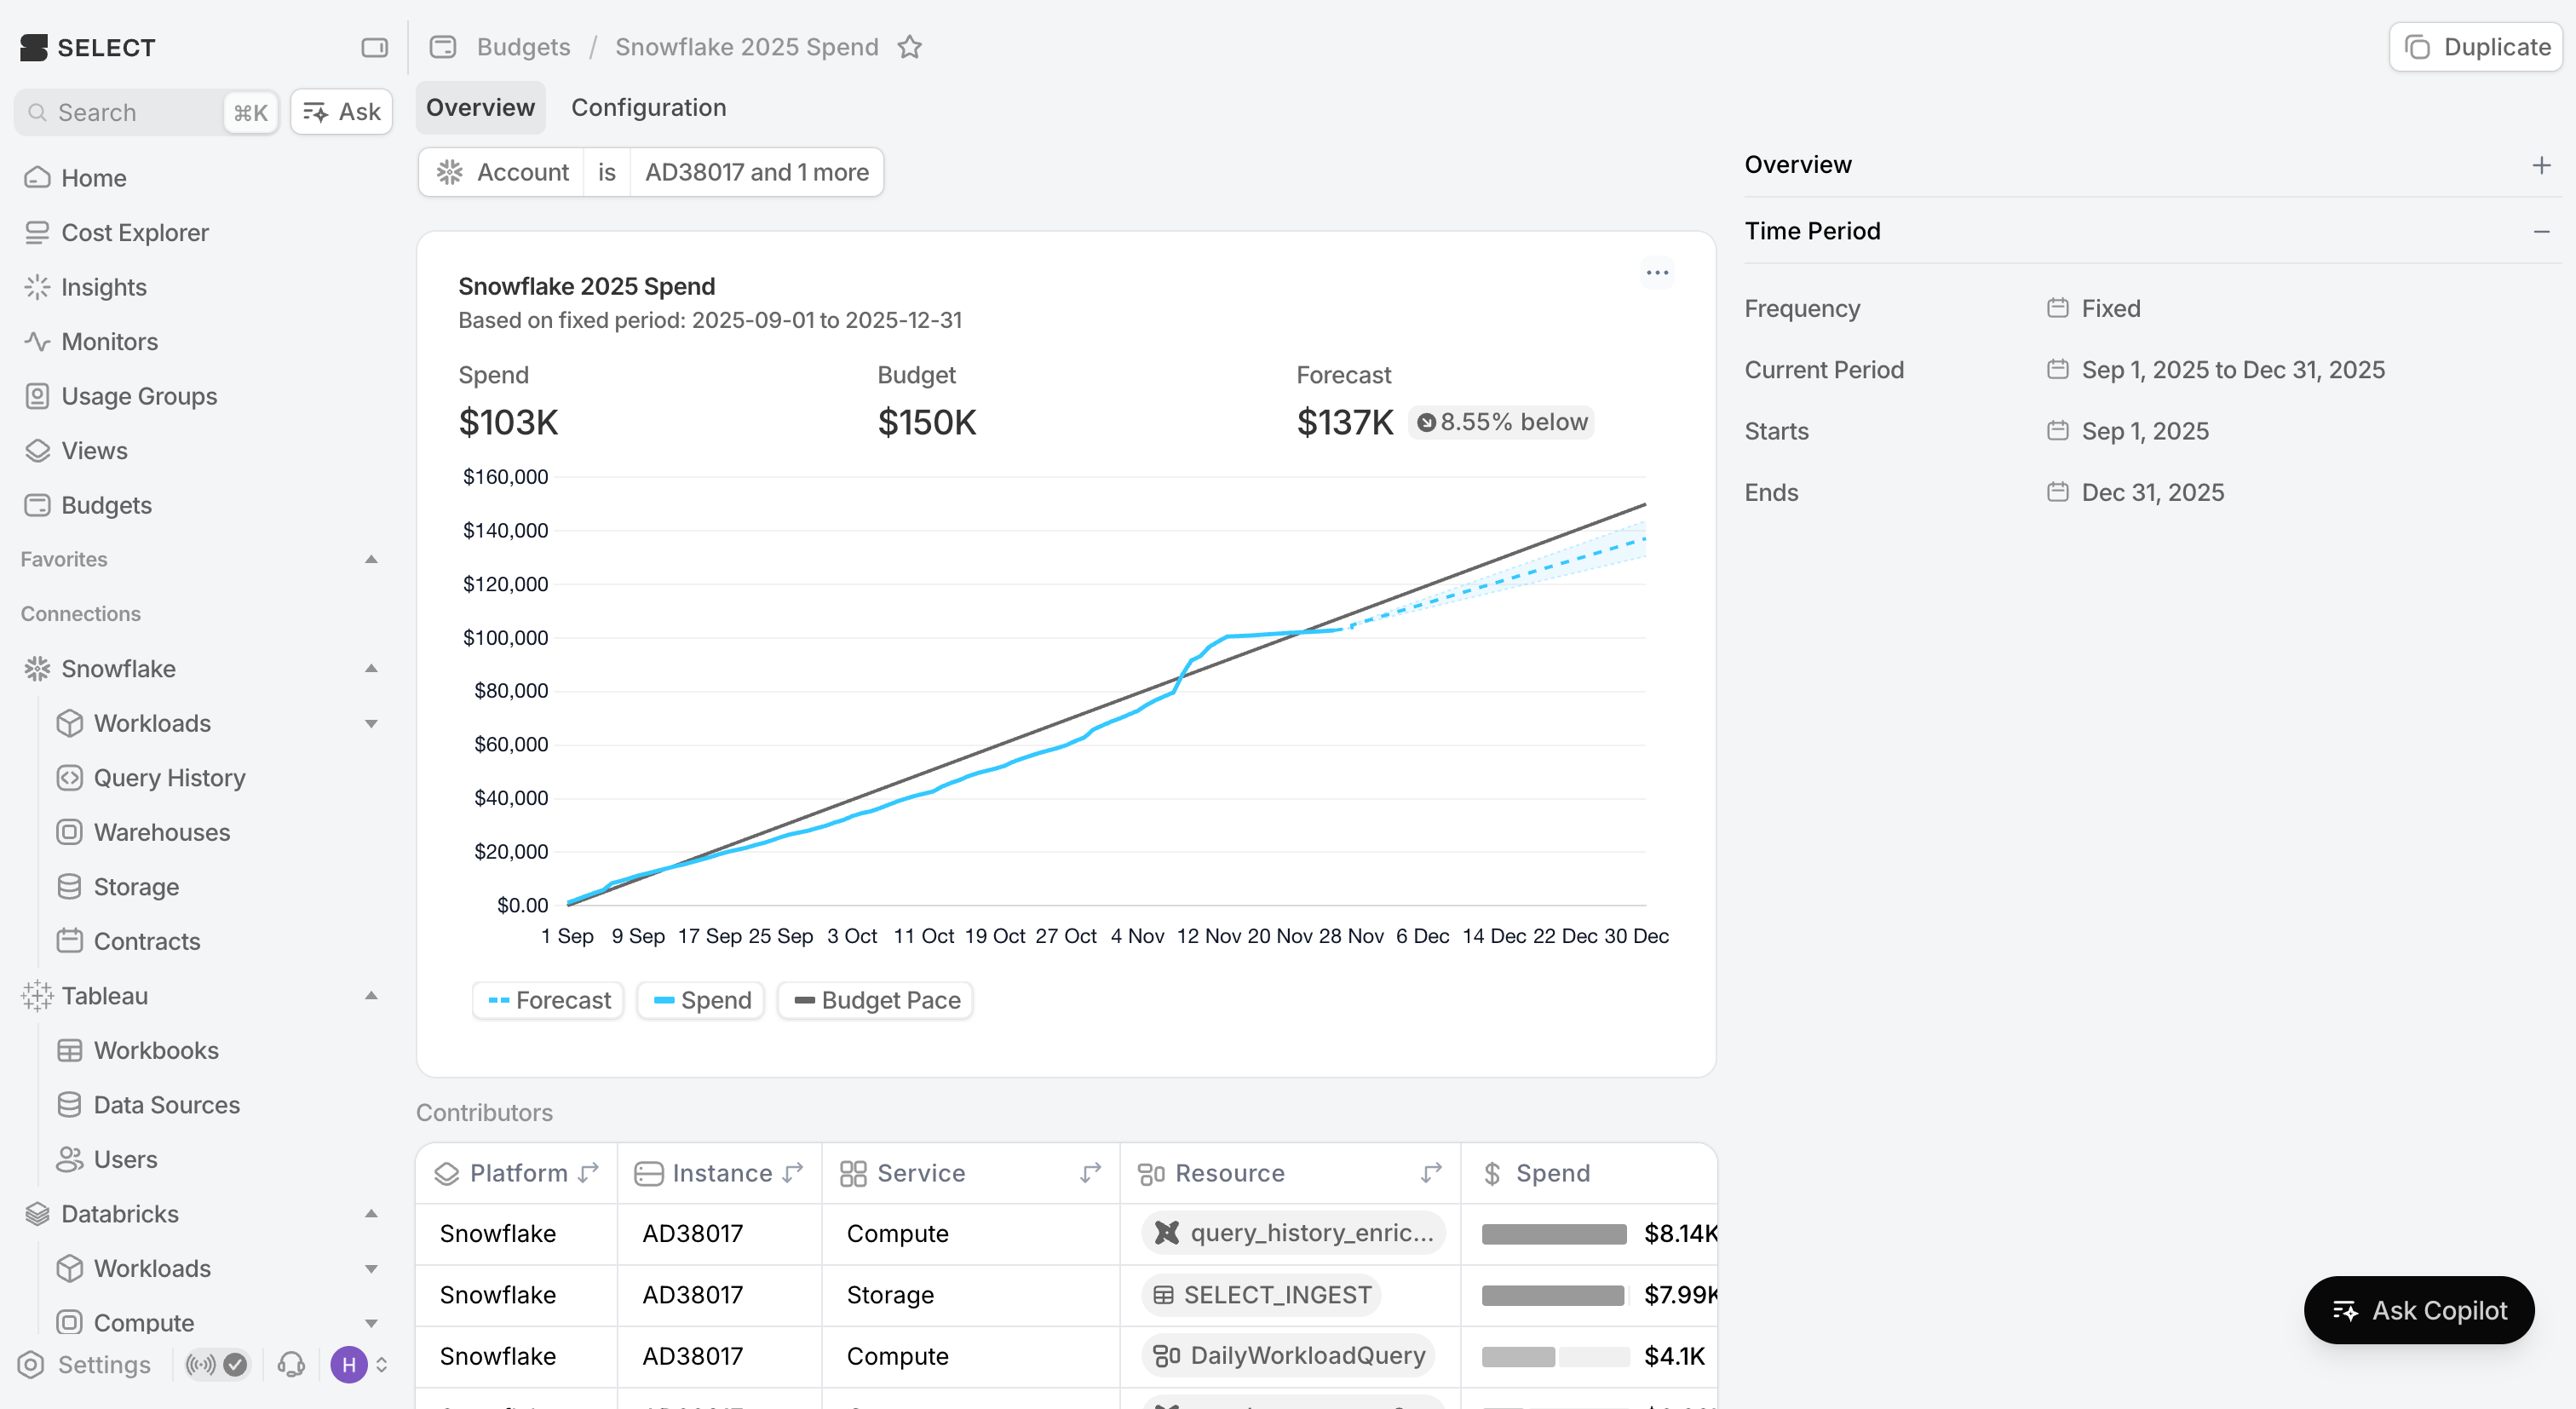Click the query_history_enric spend bar
The image size is (2576, 1409).
[1553, 1234]
